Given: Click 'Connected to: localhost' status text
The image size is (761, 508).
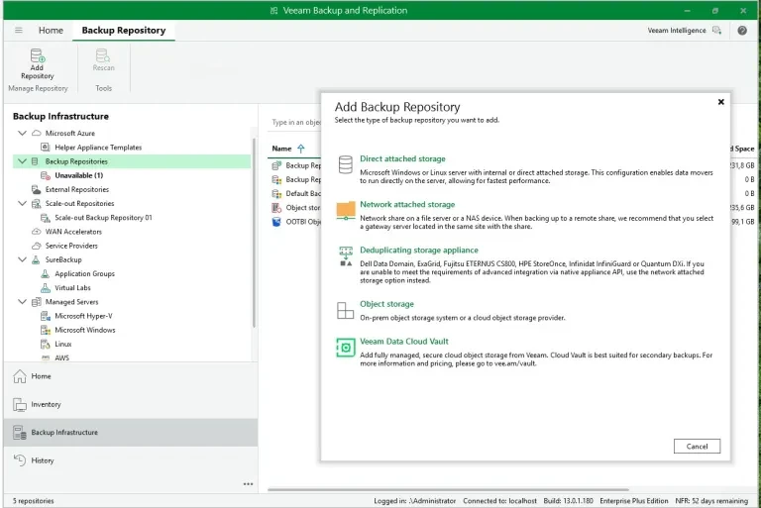Looking at the screenshot, I should point(499,501).
